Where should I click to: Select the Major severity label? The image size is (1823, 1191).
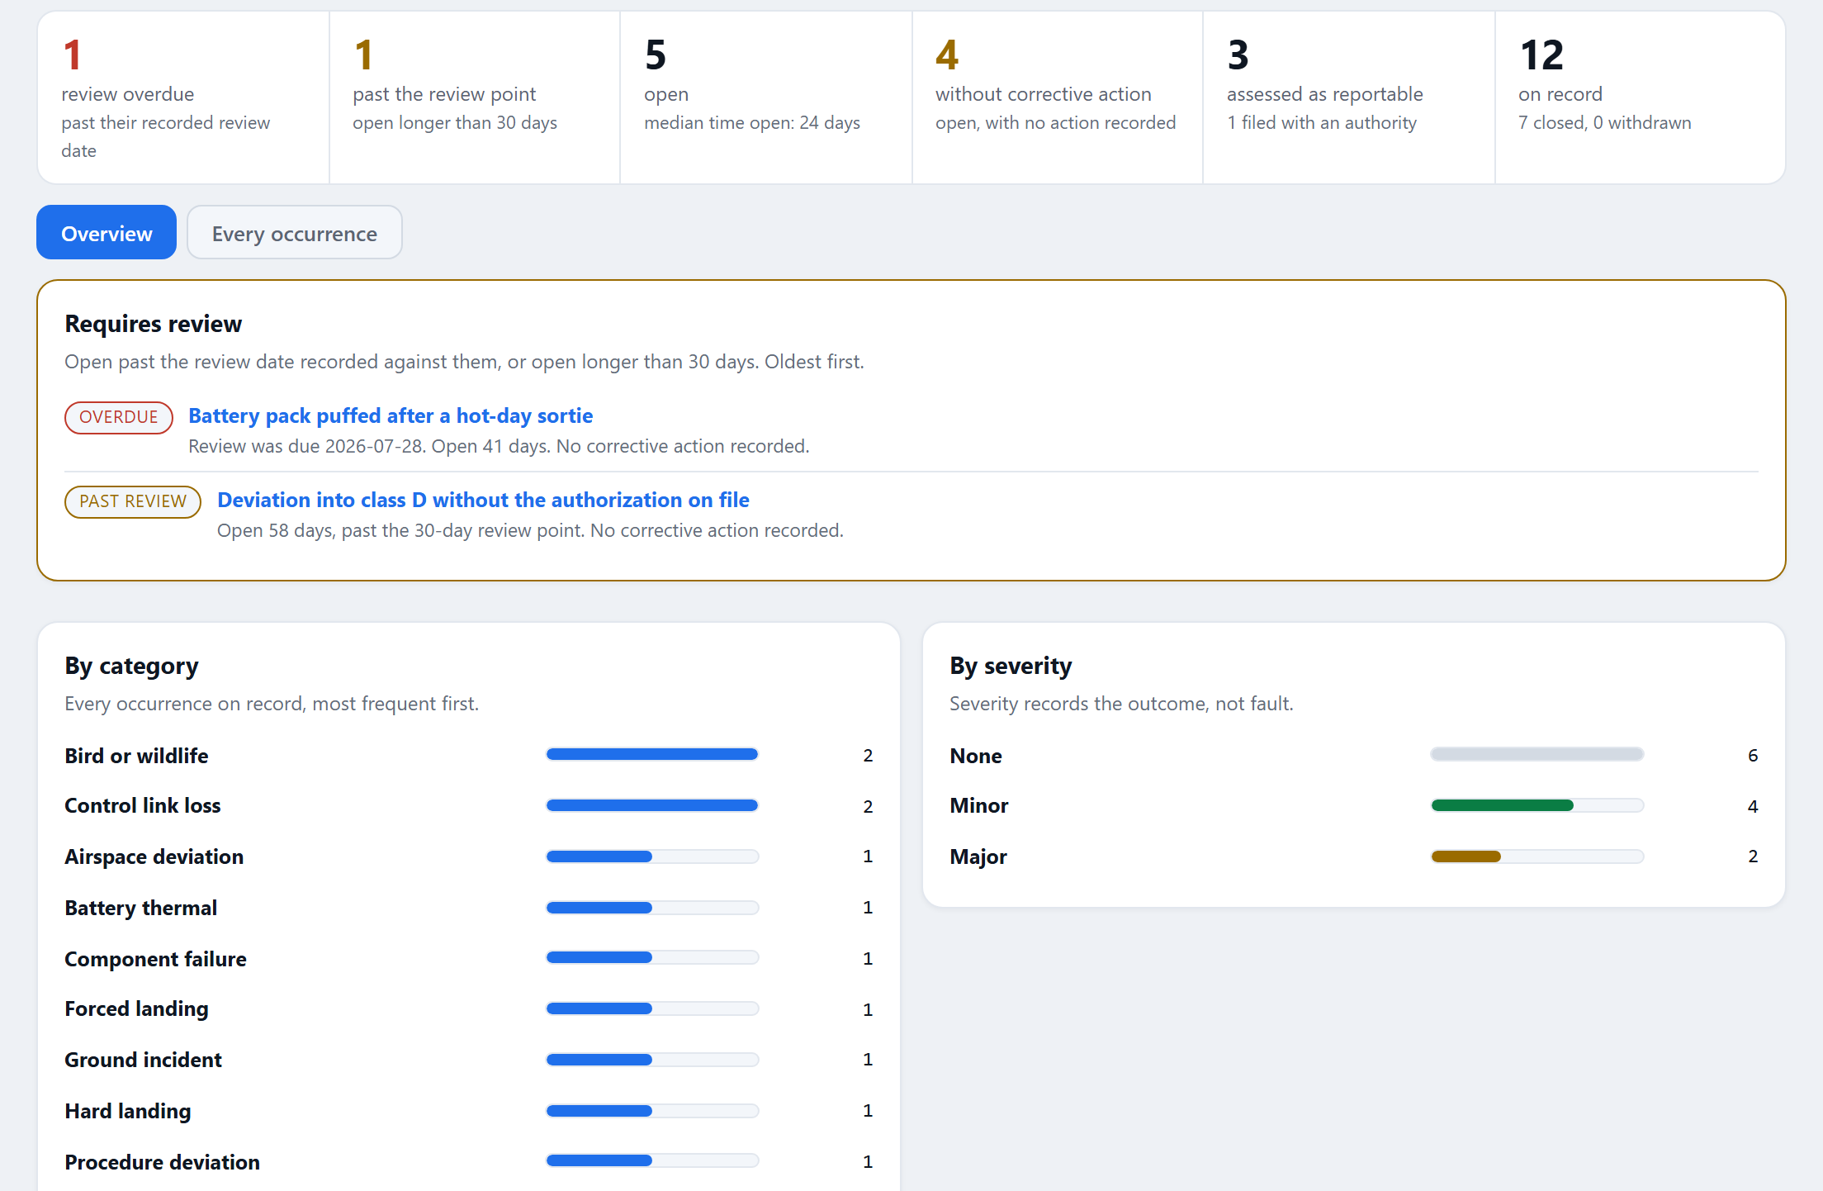978,856
